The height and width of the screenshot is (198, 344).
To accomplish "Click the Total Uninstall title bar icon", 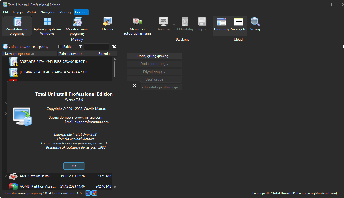I will 5,5.
